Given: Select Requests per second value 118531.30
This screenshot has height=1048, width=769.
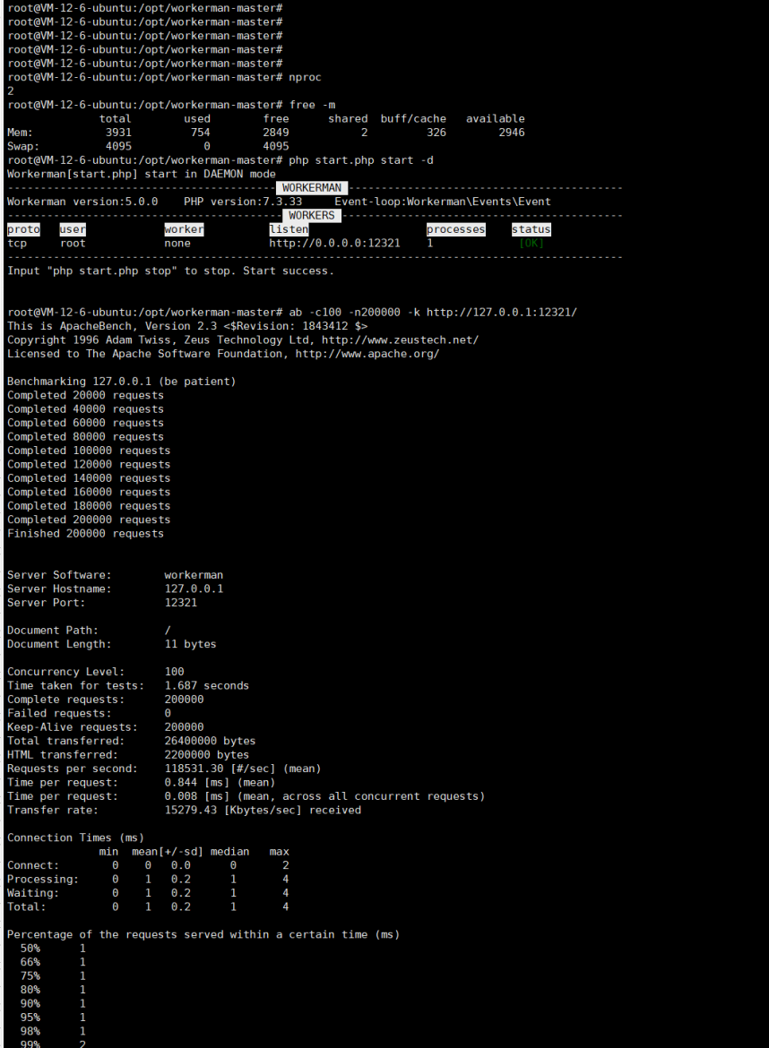Looking at the screenshot, I should pos(194,769).
